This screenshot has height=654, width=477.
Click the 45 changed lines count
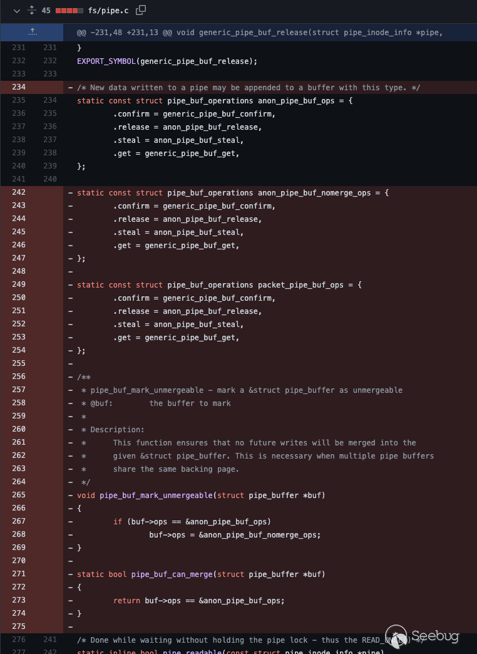[x=46, y=11]
